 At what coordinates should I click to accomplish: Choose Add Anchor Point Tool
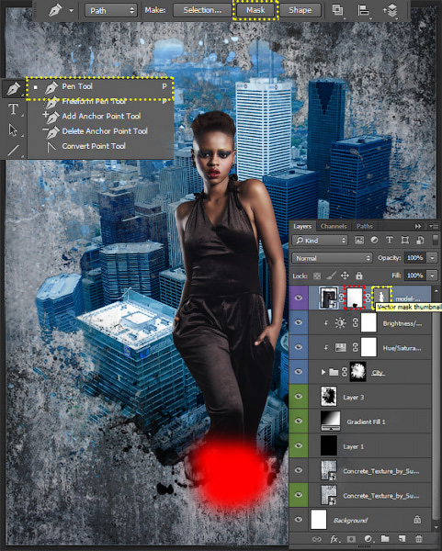pos(100,117)
